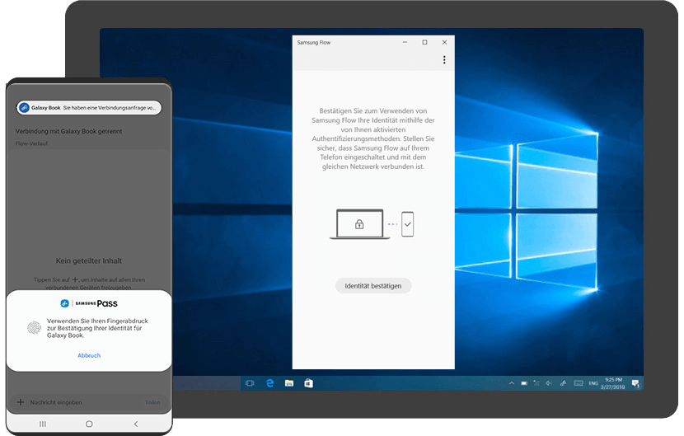Image resolution: width=684 pixels, height=436 pixels.
Task: Open Task View on the Windows taskbar
Action: [250, 383]
